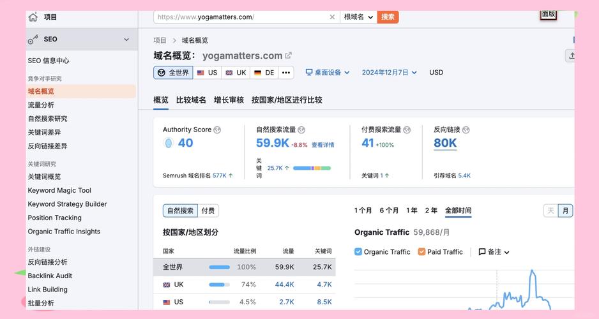The height and width of the screenshot is (319, 599).
Task: Open Keyword Magic Tool in sidebar
Action: tap(59, 190)
